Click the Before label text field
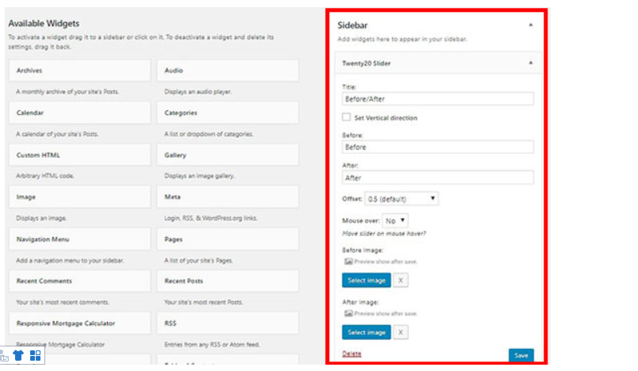The height and width of the screenshot is (371, 638). pos(437,147)
